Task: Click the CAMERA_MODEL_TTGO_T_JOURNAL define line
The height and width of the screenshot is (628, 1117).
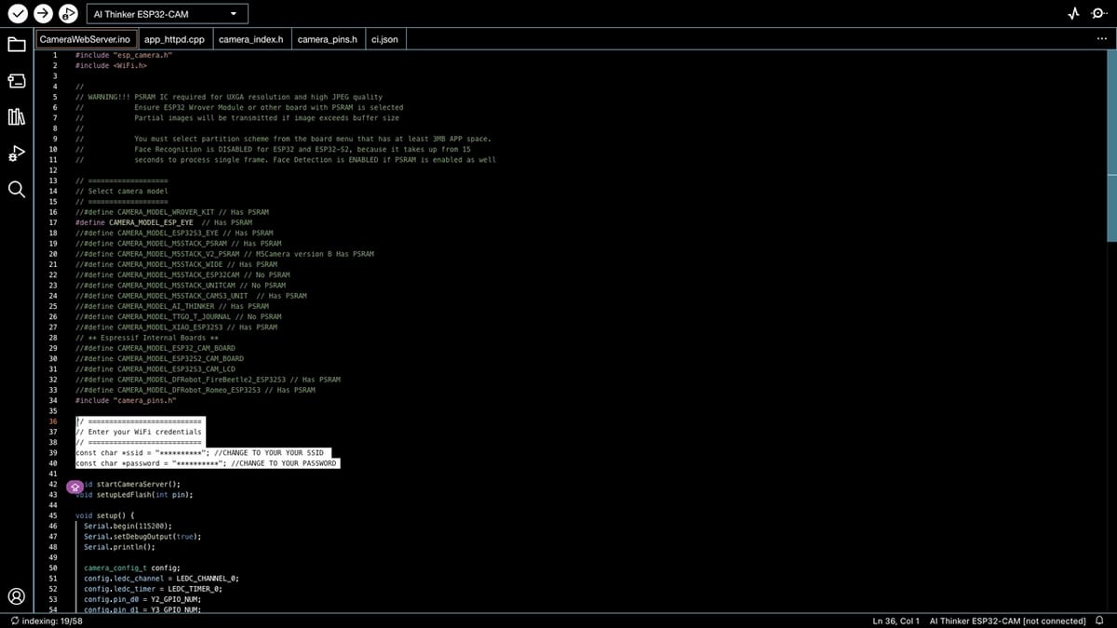Action: [178, 316]
